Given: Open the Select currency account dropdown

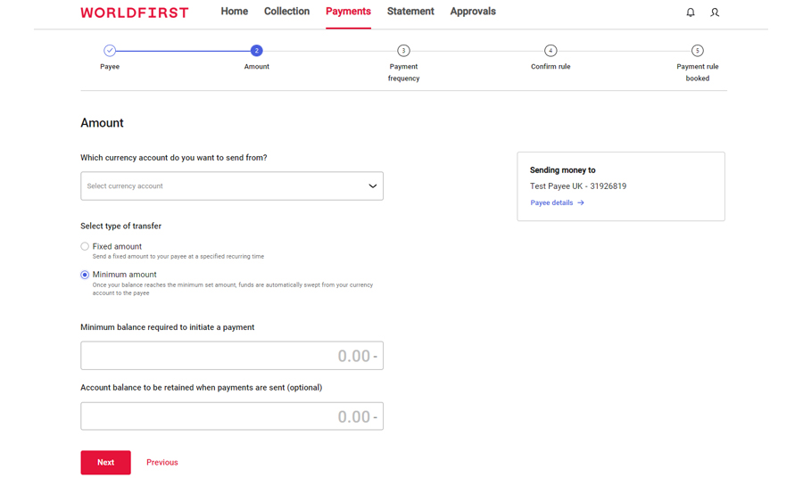Looking at the screenshot, I should pyautogui.click(x=223, y=186).
